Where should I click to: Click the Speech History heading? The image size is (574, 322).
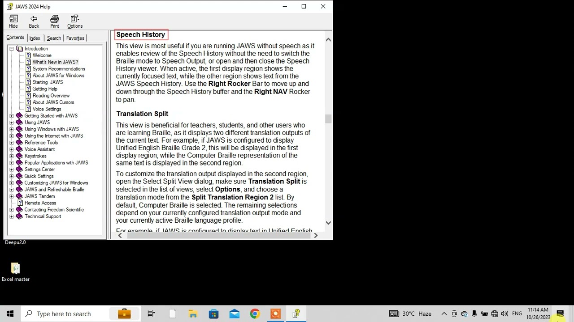point(141,34)
